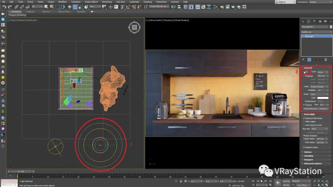Select the Move tool in main toolbar
Viewport: 333px width, 187px height.
click(69, 7)
